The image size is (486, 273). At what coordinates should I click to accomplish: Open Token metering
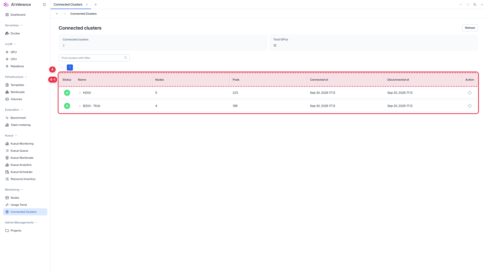tap(25, 125)
